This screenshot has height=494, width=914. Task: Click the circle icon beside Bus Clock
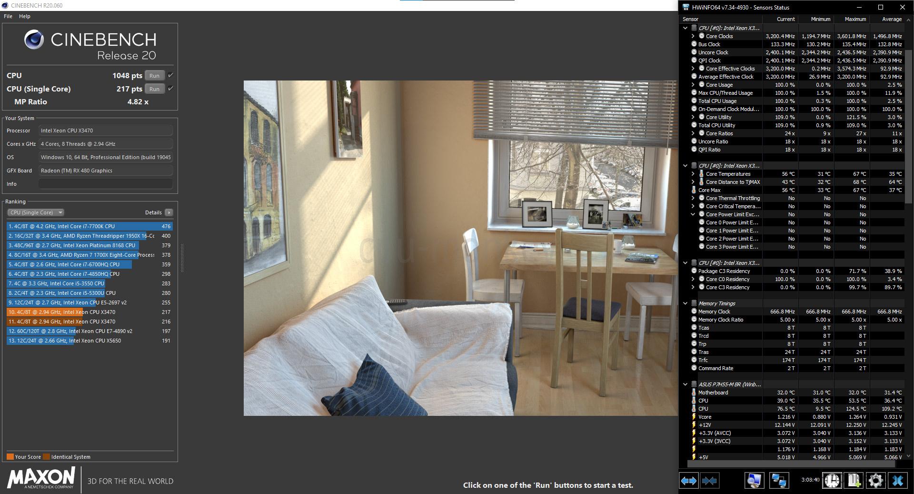pyautogui.click(x=694, y=44)
